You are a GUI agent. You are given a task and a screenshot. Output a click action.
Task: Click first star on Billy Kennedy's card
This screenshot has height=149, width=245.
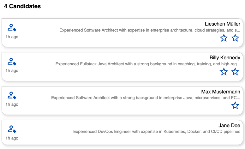[x=224, y=72]
